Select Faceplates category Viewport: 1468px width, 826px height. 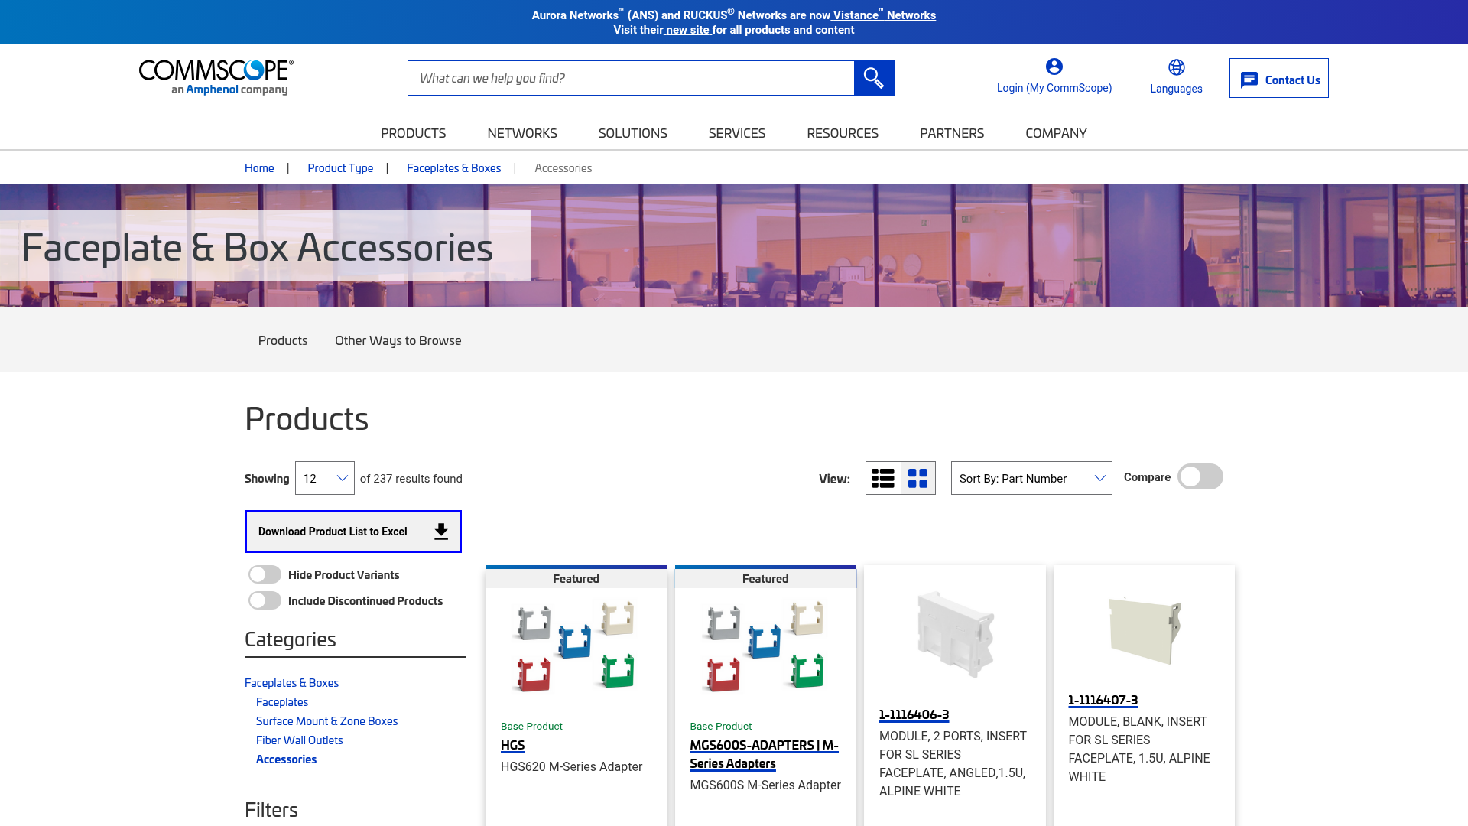tap(282, 702)
